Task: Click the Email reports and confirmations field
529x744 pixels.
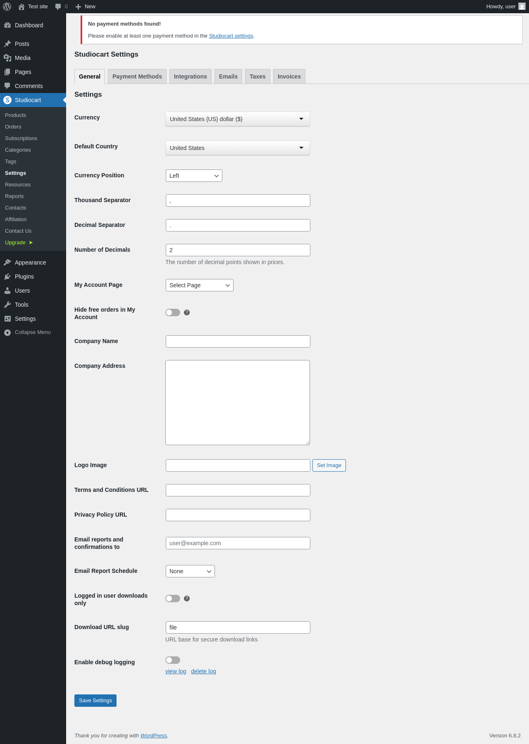Action: (x=238, y=543)
